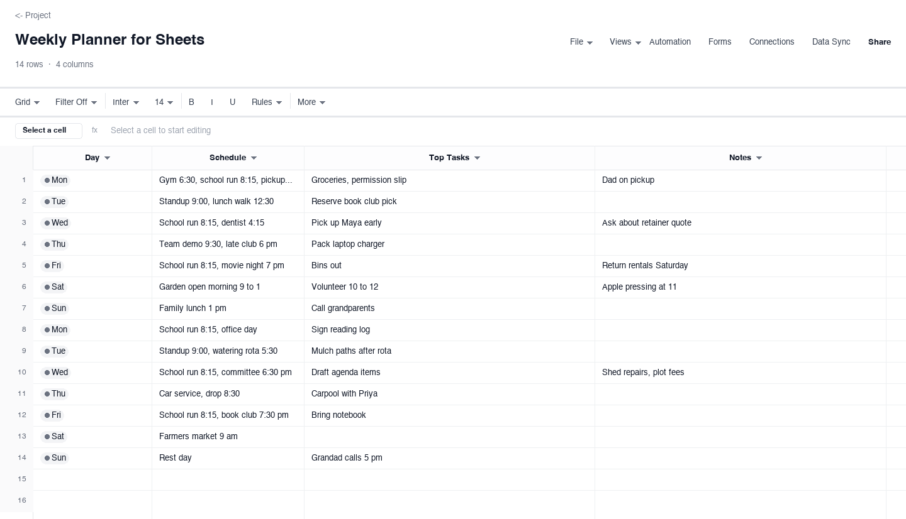Select the Mon tag in row 1
This screenshot has height=519, width=906.
55,180
